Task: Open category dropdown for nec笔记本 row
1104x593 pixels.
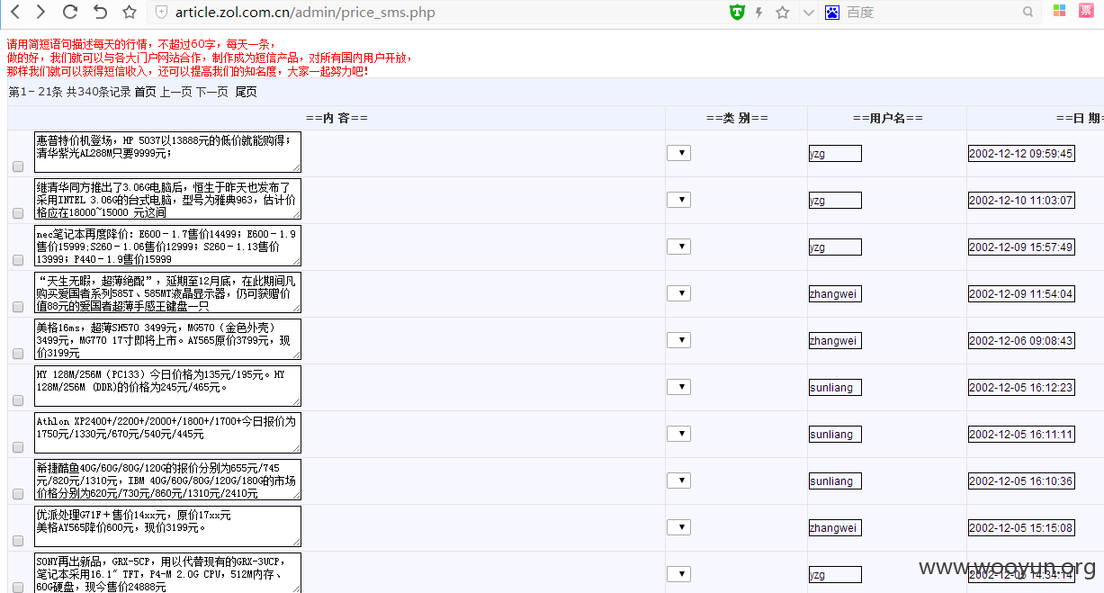Action: click(x=678, y=247)
